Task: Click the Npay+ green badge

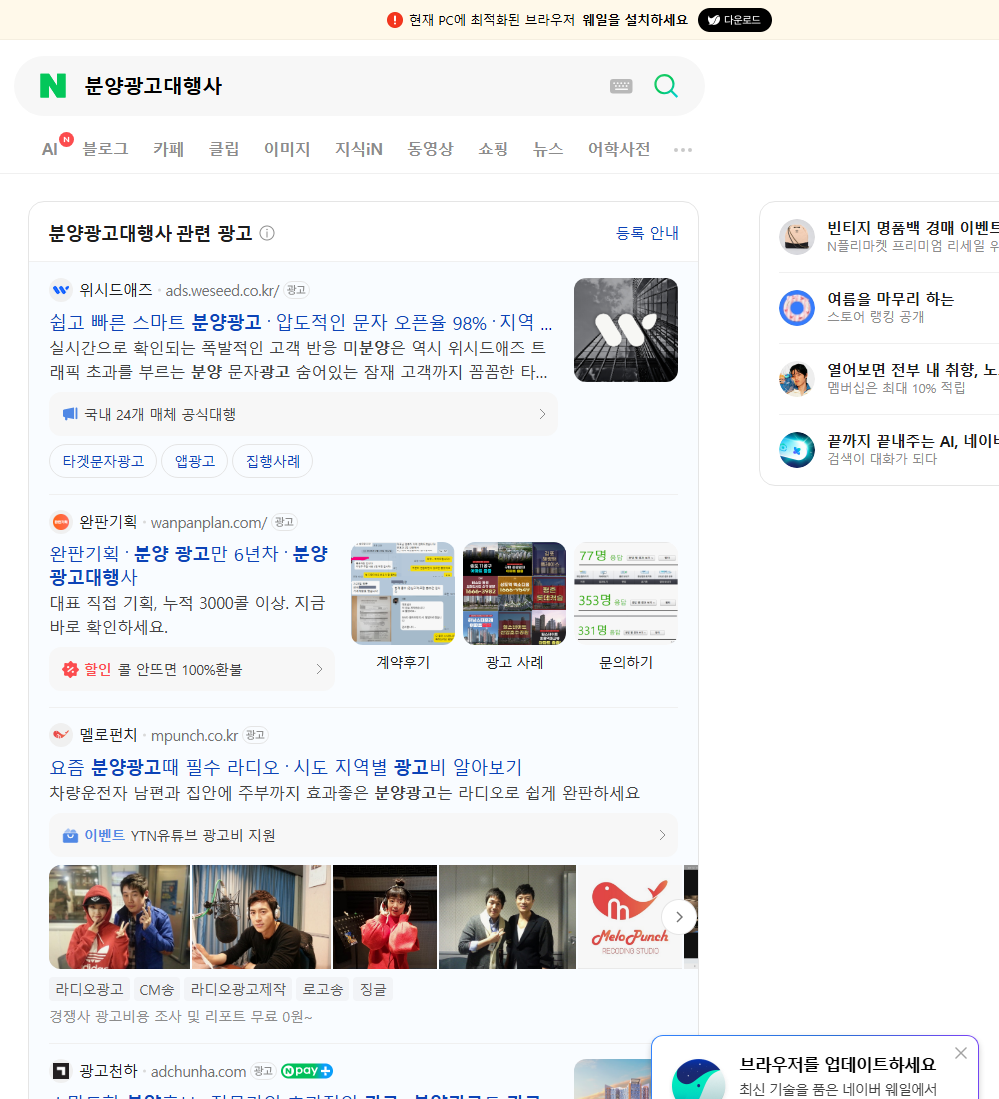Action: pos(307,1071)
